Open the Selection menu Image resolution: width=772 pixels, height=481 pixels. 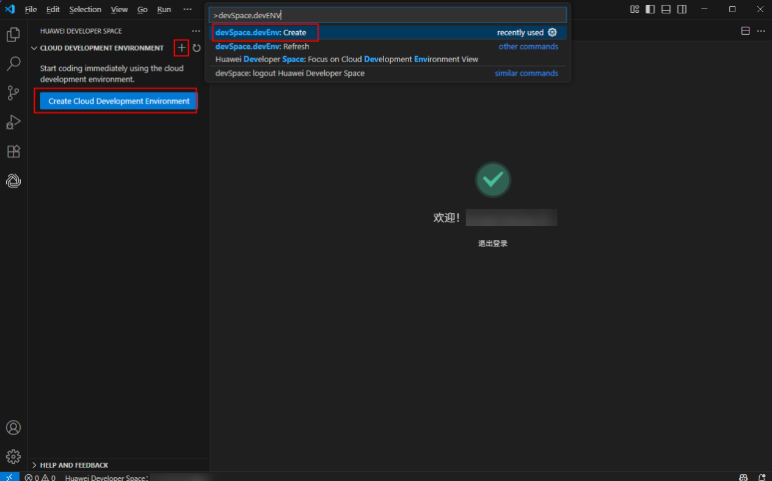[x=86, y=9]
